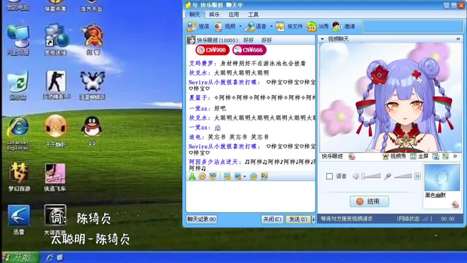Image resolution: width=467 pixels, height=263 pixels.
Task: Open the QQ penguin desktop icon
Action: [x=92, y=131]
